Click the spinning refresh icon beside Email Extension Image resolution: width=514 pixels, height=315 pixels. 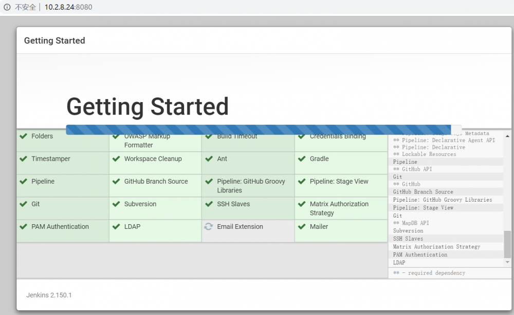208,227
